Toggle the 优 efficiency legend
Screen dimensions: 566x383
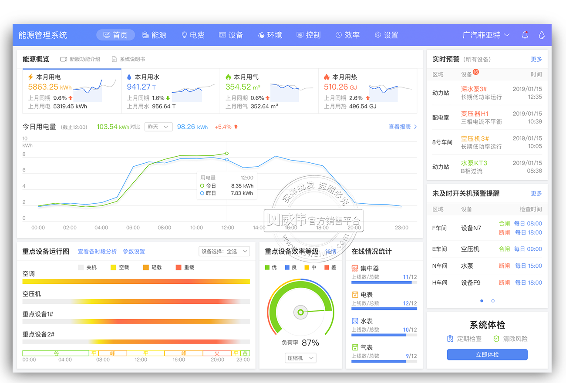tap(271, 267)
